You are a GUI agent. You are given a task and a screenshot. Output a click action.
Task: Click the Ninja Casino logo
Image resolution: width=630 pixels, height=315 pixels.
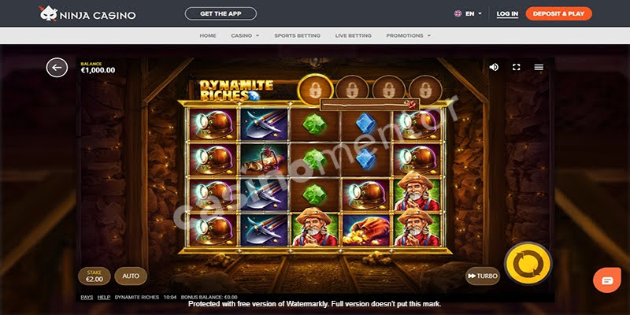pyautogui.click(x=87, y=14)
